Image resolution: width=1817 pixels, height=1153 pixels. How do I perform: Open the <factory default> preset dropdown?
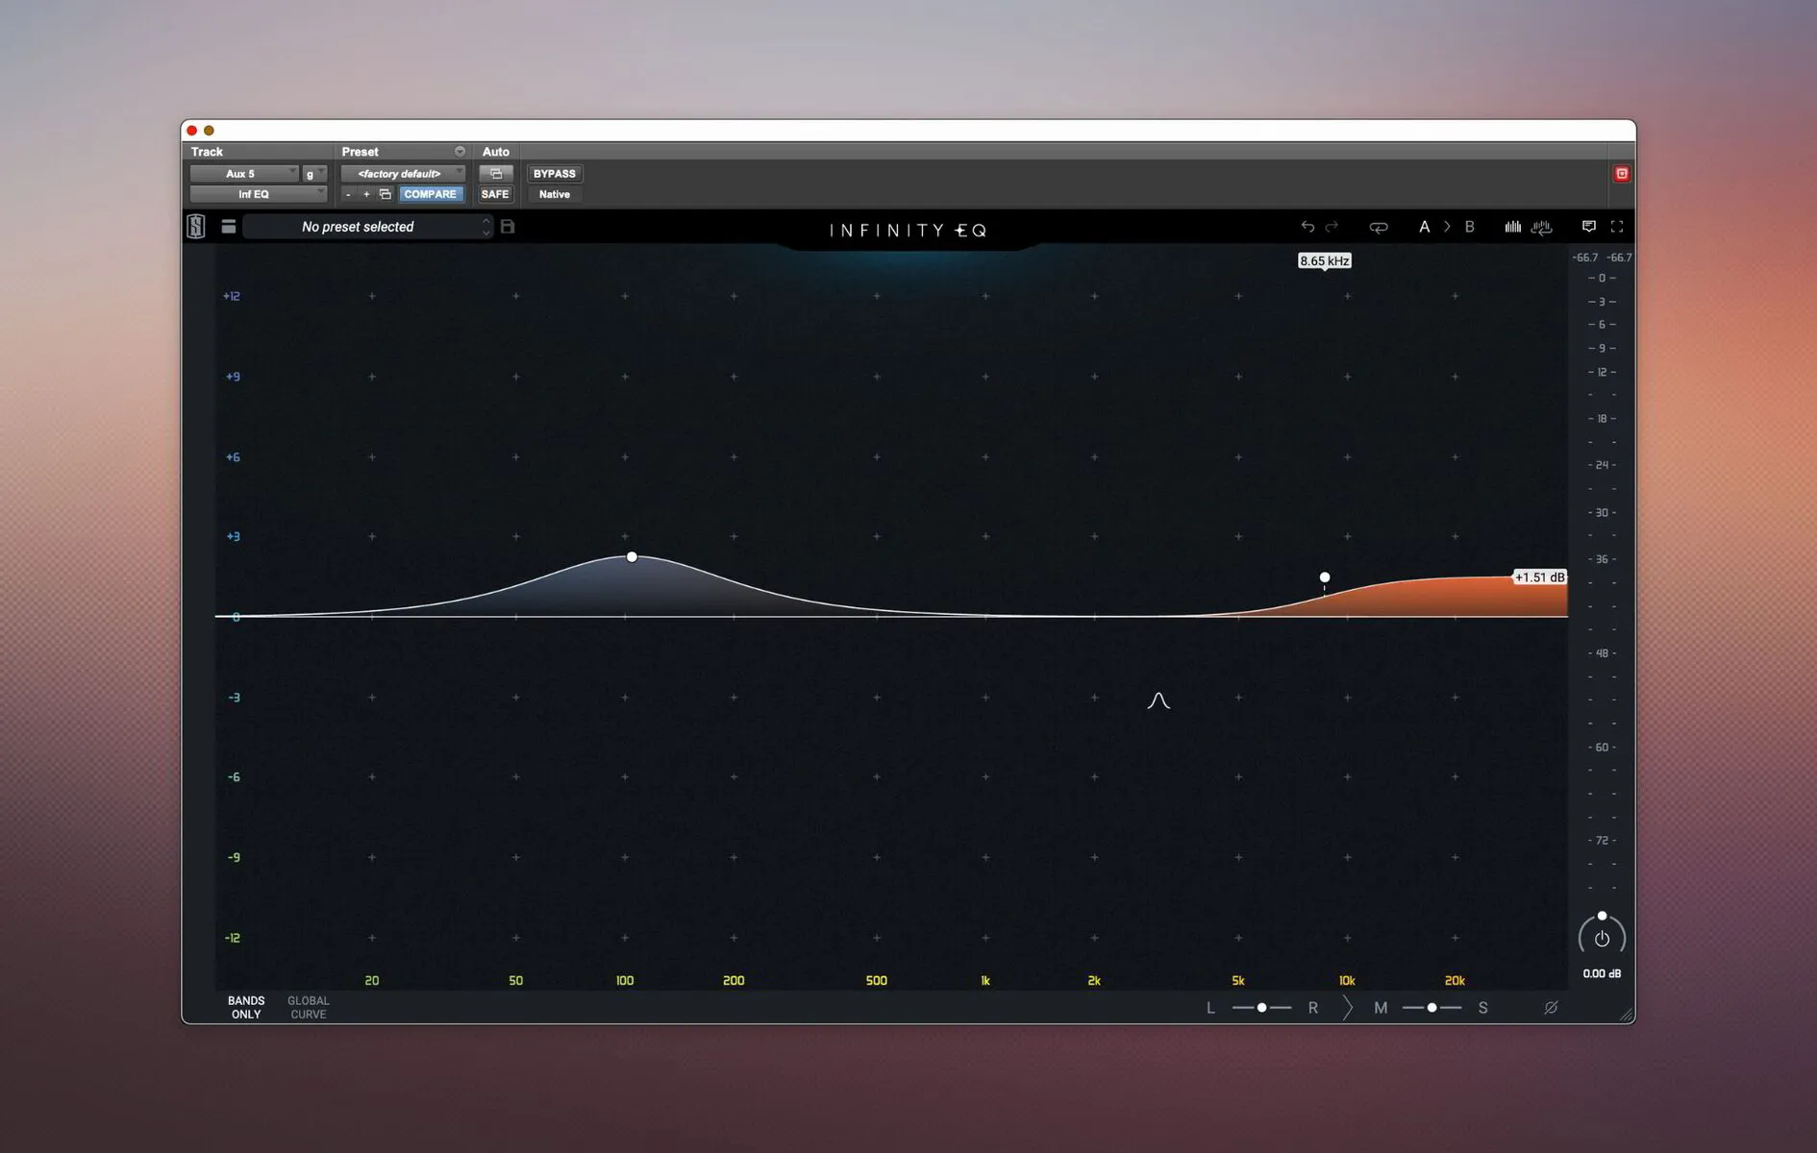click(x=402, y=173)
